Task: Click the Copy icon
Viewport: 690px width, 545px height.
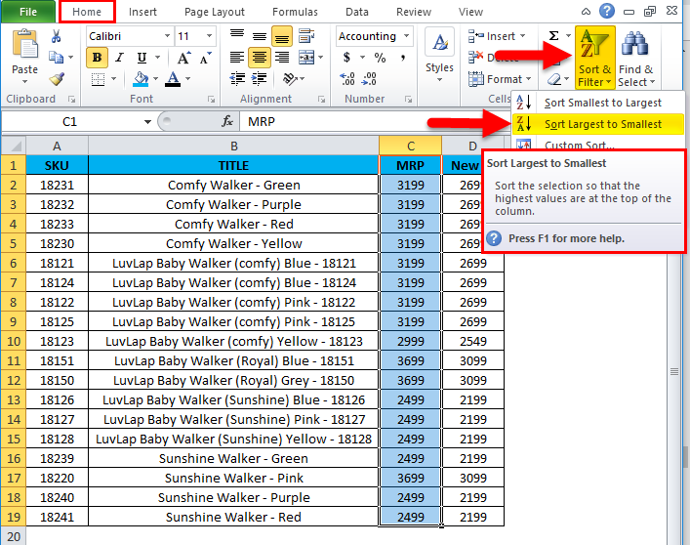Action: [56, 58]
